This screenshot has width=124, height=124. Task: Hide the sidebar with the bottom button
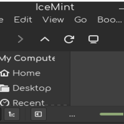pyautogui.click(x=38, y=114)
